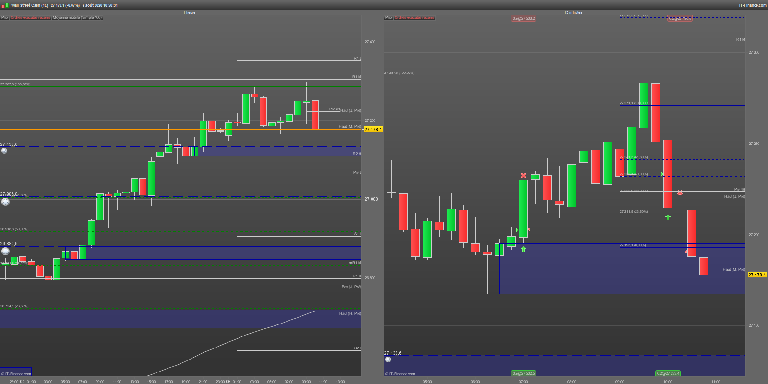
Task: Click the yellow 27 178,1 price tag on the 1 heure chart
Action: (x=373, y=130)
